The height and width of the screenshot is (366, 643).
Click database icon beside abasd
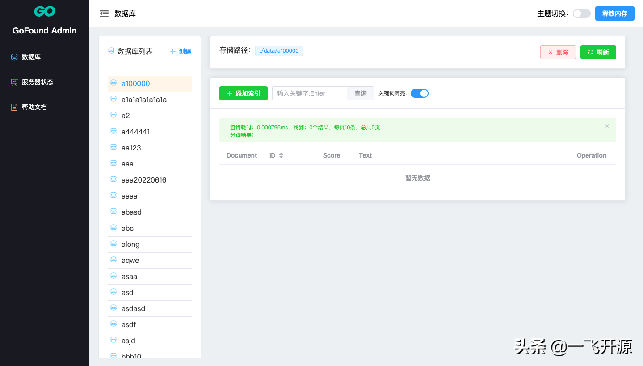point(113,212)
